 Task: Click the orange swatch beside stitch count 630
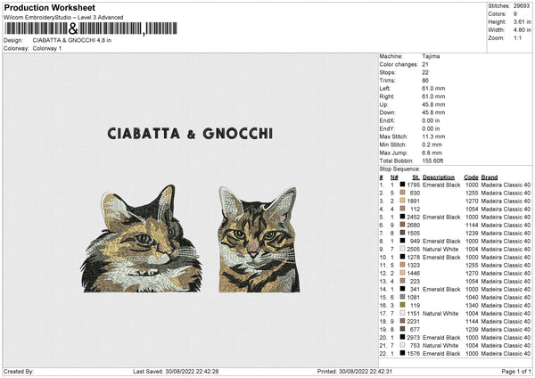403,193
